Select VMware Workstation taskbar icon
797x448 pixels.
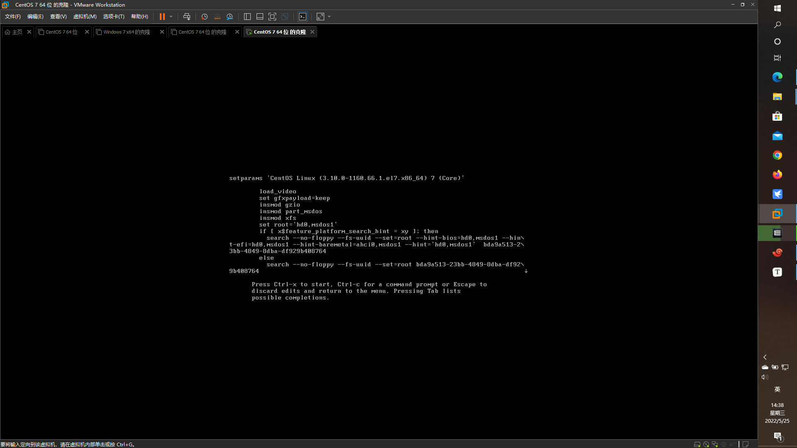point(777,214)
